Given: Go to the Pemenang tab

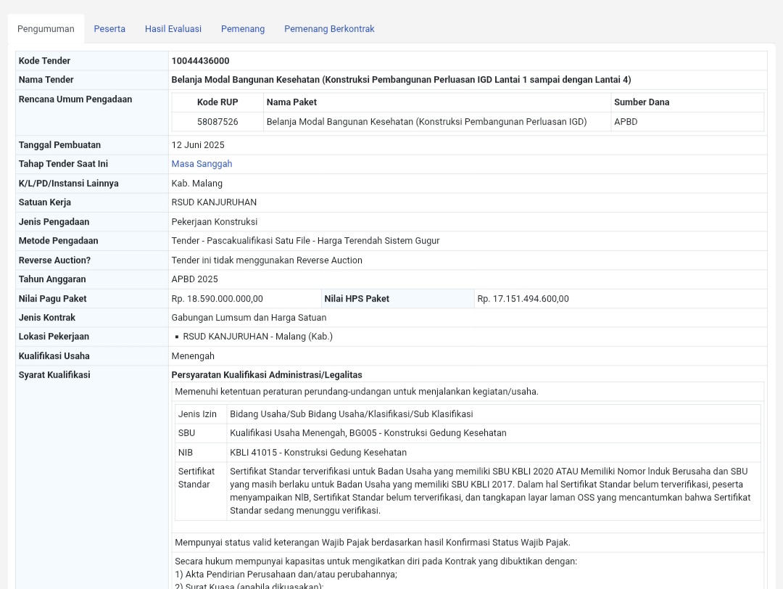Looking at the screenshot, I should click(243, 29).
